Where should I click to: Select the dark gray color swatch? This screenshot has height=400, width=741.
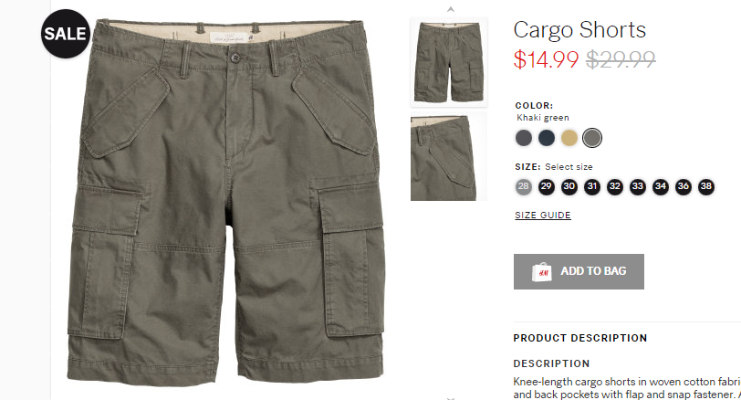(524, 138)
